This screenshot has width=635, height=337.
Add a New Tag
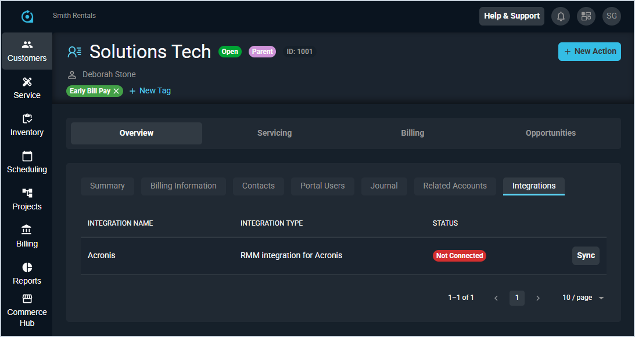150,91
